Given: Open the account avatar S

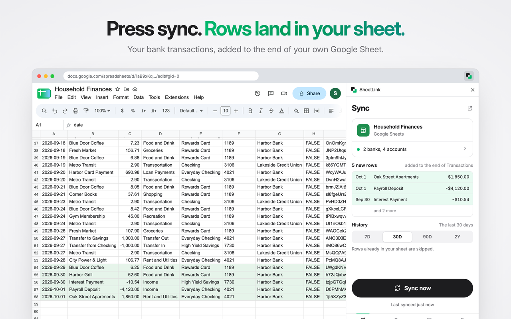Looking at the screenshot, I should point(335,93).
